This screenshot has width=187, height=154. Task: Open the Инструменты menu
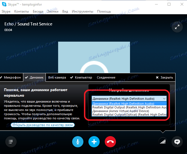[83, 11]
